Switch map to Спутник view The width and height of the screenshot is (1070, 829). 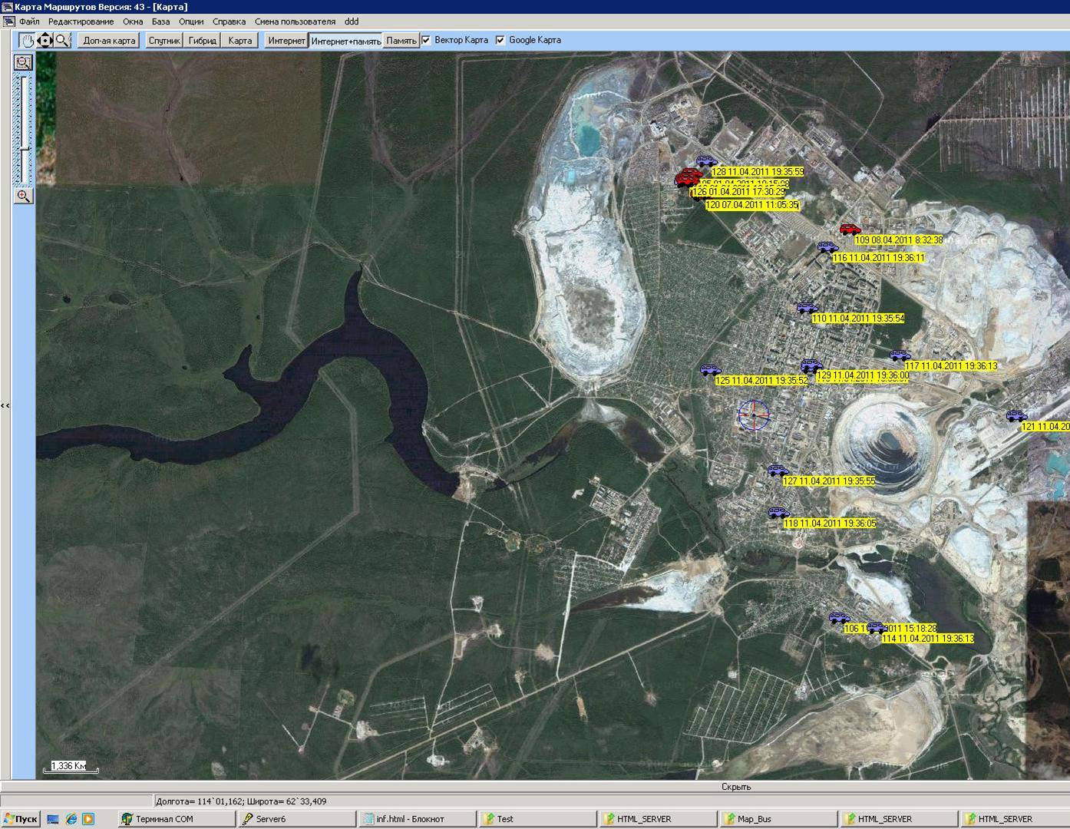pos(163,41)
